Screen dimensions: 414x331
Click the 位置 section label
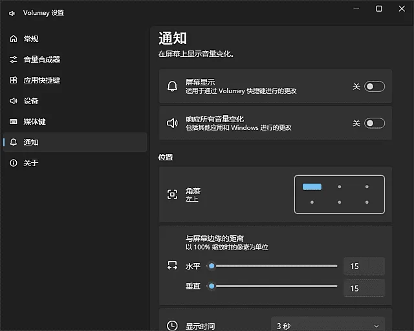coord(166,157)
